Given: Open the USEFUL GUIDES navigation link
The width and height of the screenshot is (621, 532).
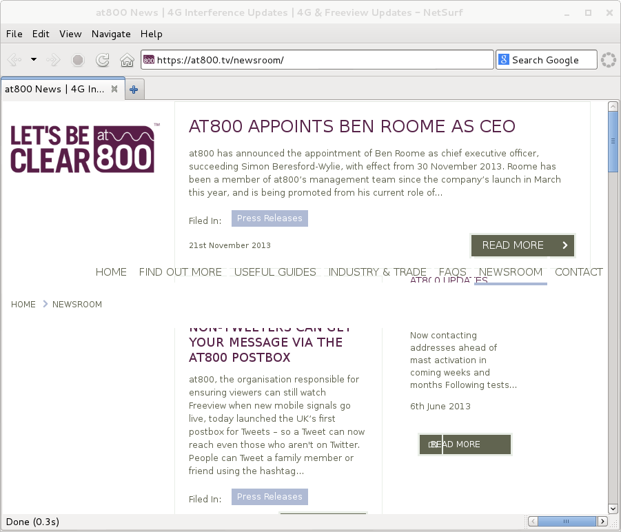Looking at the screenshot, I should tap(275, 272).
